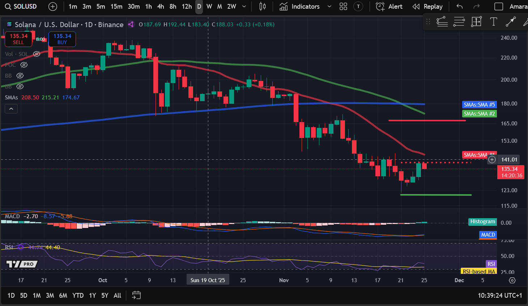Hide the Vol · SOL indicator
The width and height of the screenshot is (528, 306).
coord(36,54)
